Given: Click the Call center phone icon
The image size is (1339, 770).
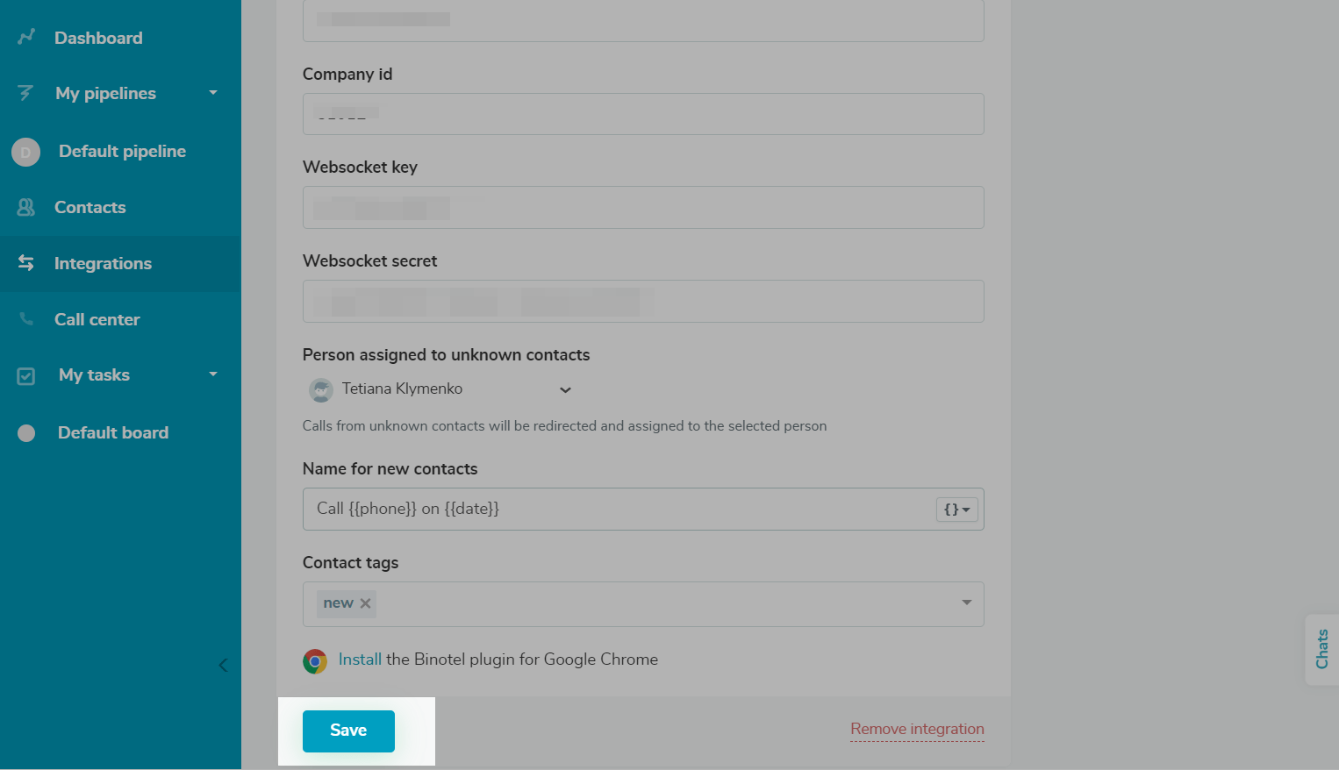Looking at the screenshot, I should click(x=26, y=319).
